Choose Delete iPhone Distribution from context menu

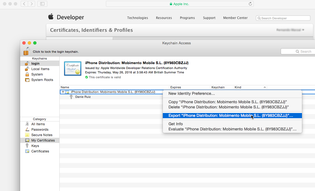coord(232,107)
